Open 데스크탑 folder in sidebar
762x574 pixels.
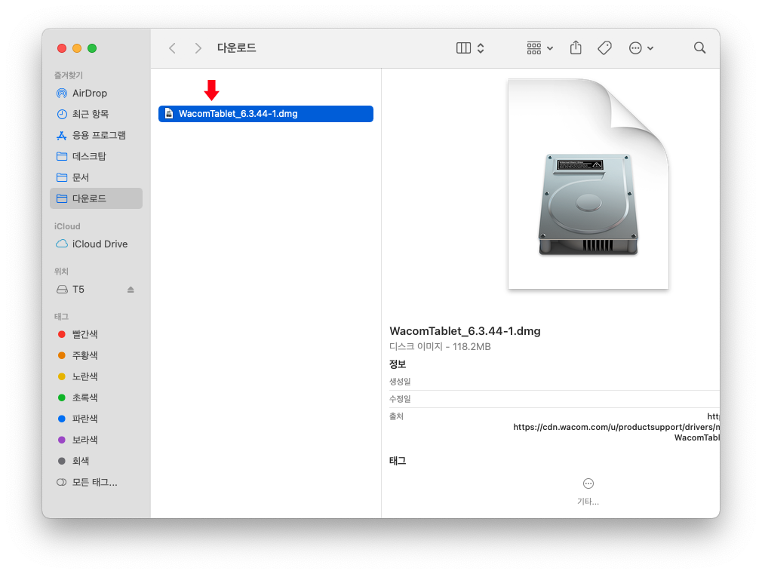click(x=96, y=156)
